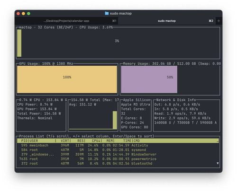Image resolution: width=237 pixels, height=192 pixels.
Task: Click the folder icon in title bar
Action: pyautogui.click(x=107, y=13)
